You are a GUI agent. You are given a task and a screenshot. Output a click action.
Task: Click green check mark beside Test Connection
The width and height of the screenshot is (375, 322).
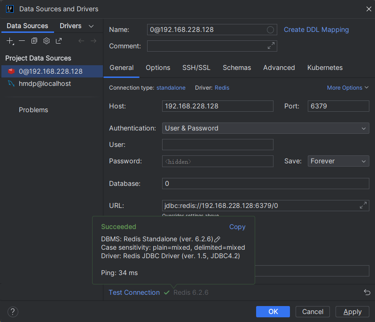tap(167, 292)
